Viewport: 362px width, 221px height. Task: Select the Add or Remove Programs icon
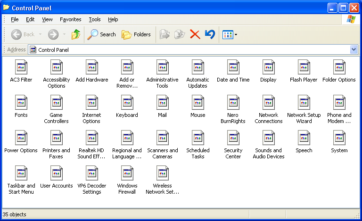[x=127, y=67]
